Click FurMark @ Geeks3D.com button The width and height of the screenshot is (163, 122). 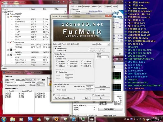pos(64,98)
